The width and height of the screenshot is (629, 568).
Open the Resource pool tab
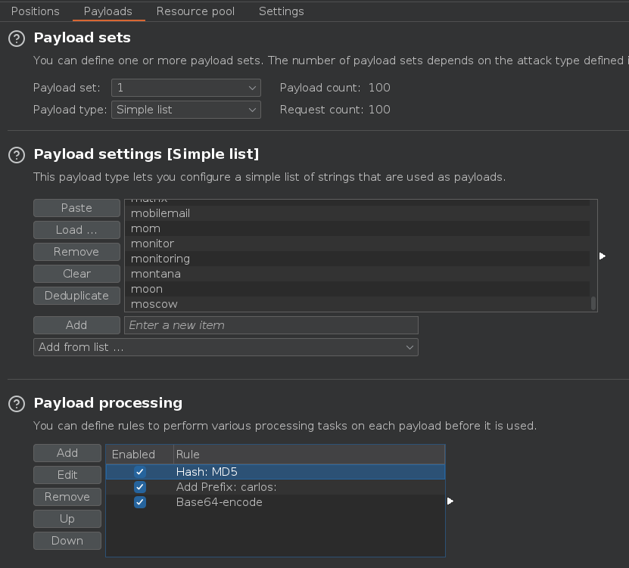[x=195, y=11]
